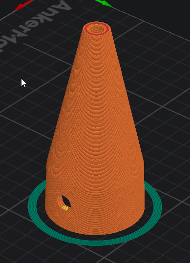Select the cylindrical lower base of the cone
Screen dimensions: 190x263
(95, 198)
